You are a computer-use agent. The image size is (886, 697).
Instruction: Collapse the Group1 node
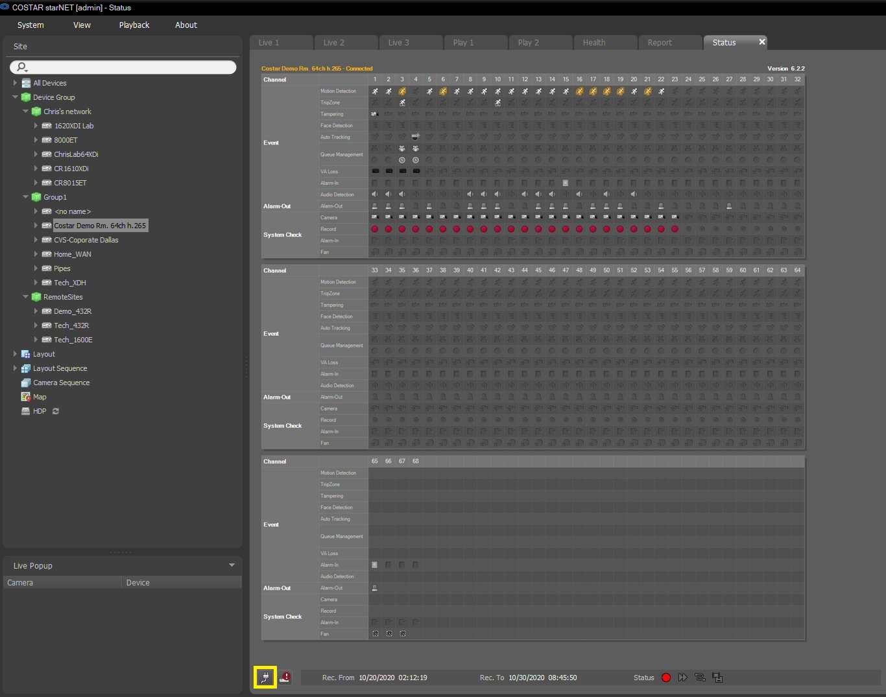26,197
